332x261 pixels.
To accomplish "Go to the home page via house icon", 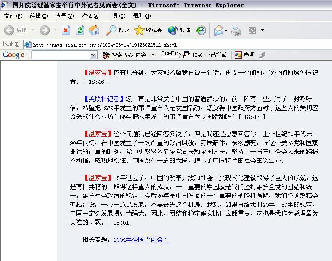I will pyautogui.click(x=94, y=30).
